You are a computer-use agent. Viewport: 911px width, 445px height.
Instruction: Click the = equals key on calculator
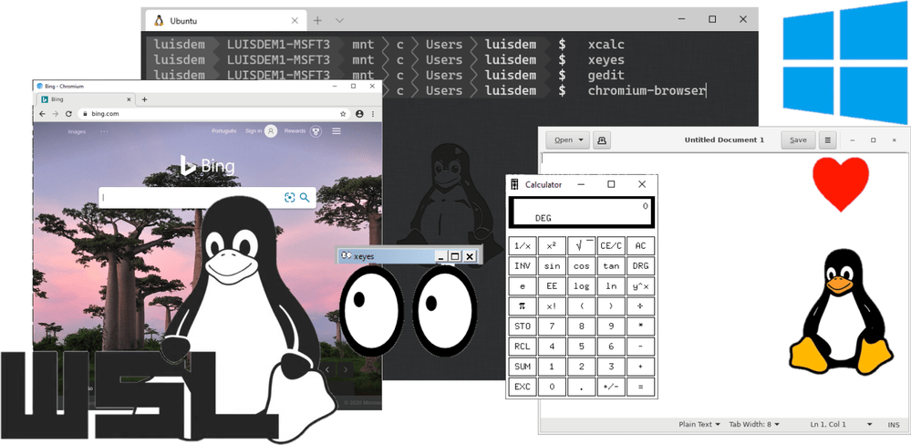tap(641, 387)
